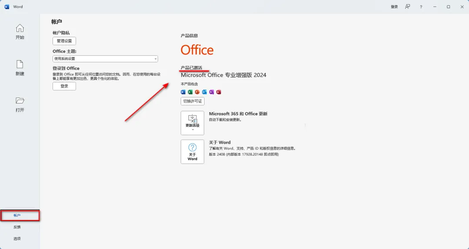Click the 本产品包含 label
This screenshot has height=249, width=469.
(x=189, y=84)
